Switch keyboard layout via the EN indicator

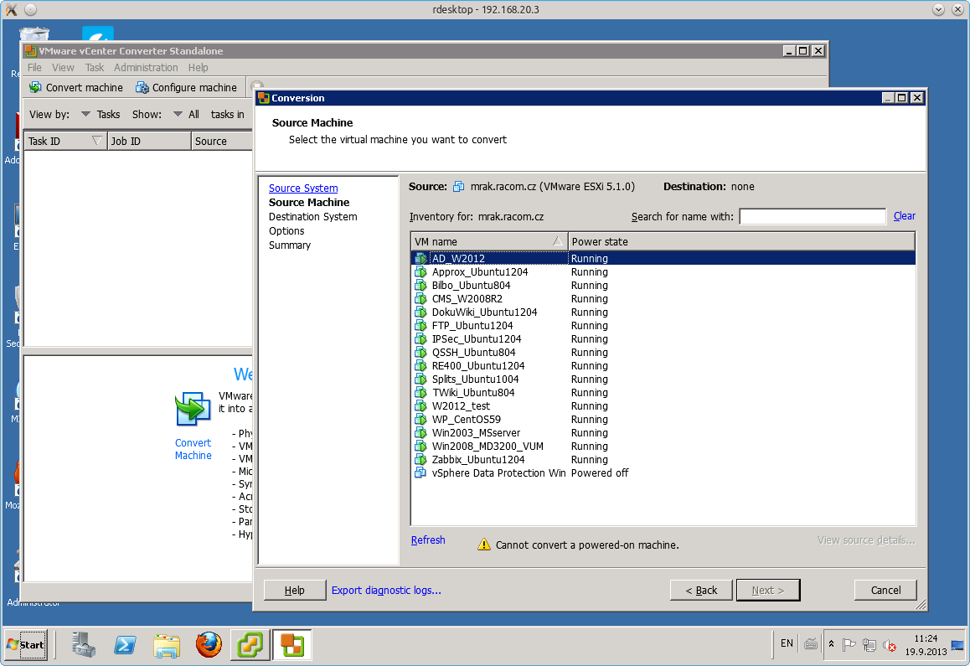(x=786, y=643)
